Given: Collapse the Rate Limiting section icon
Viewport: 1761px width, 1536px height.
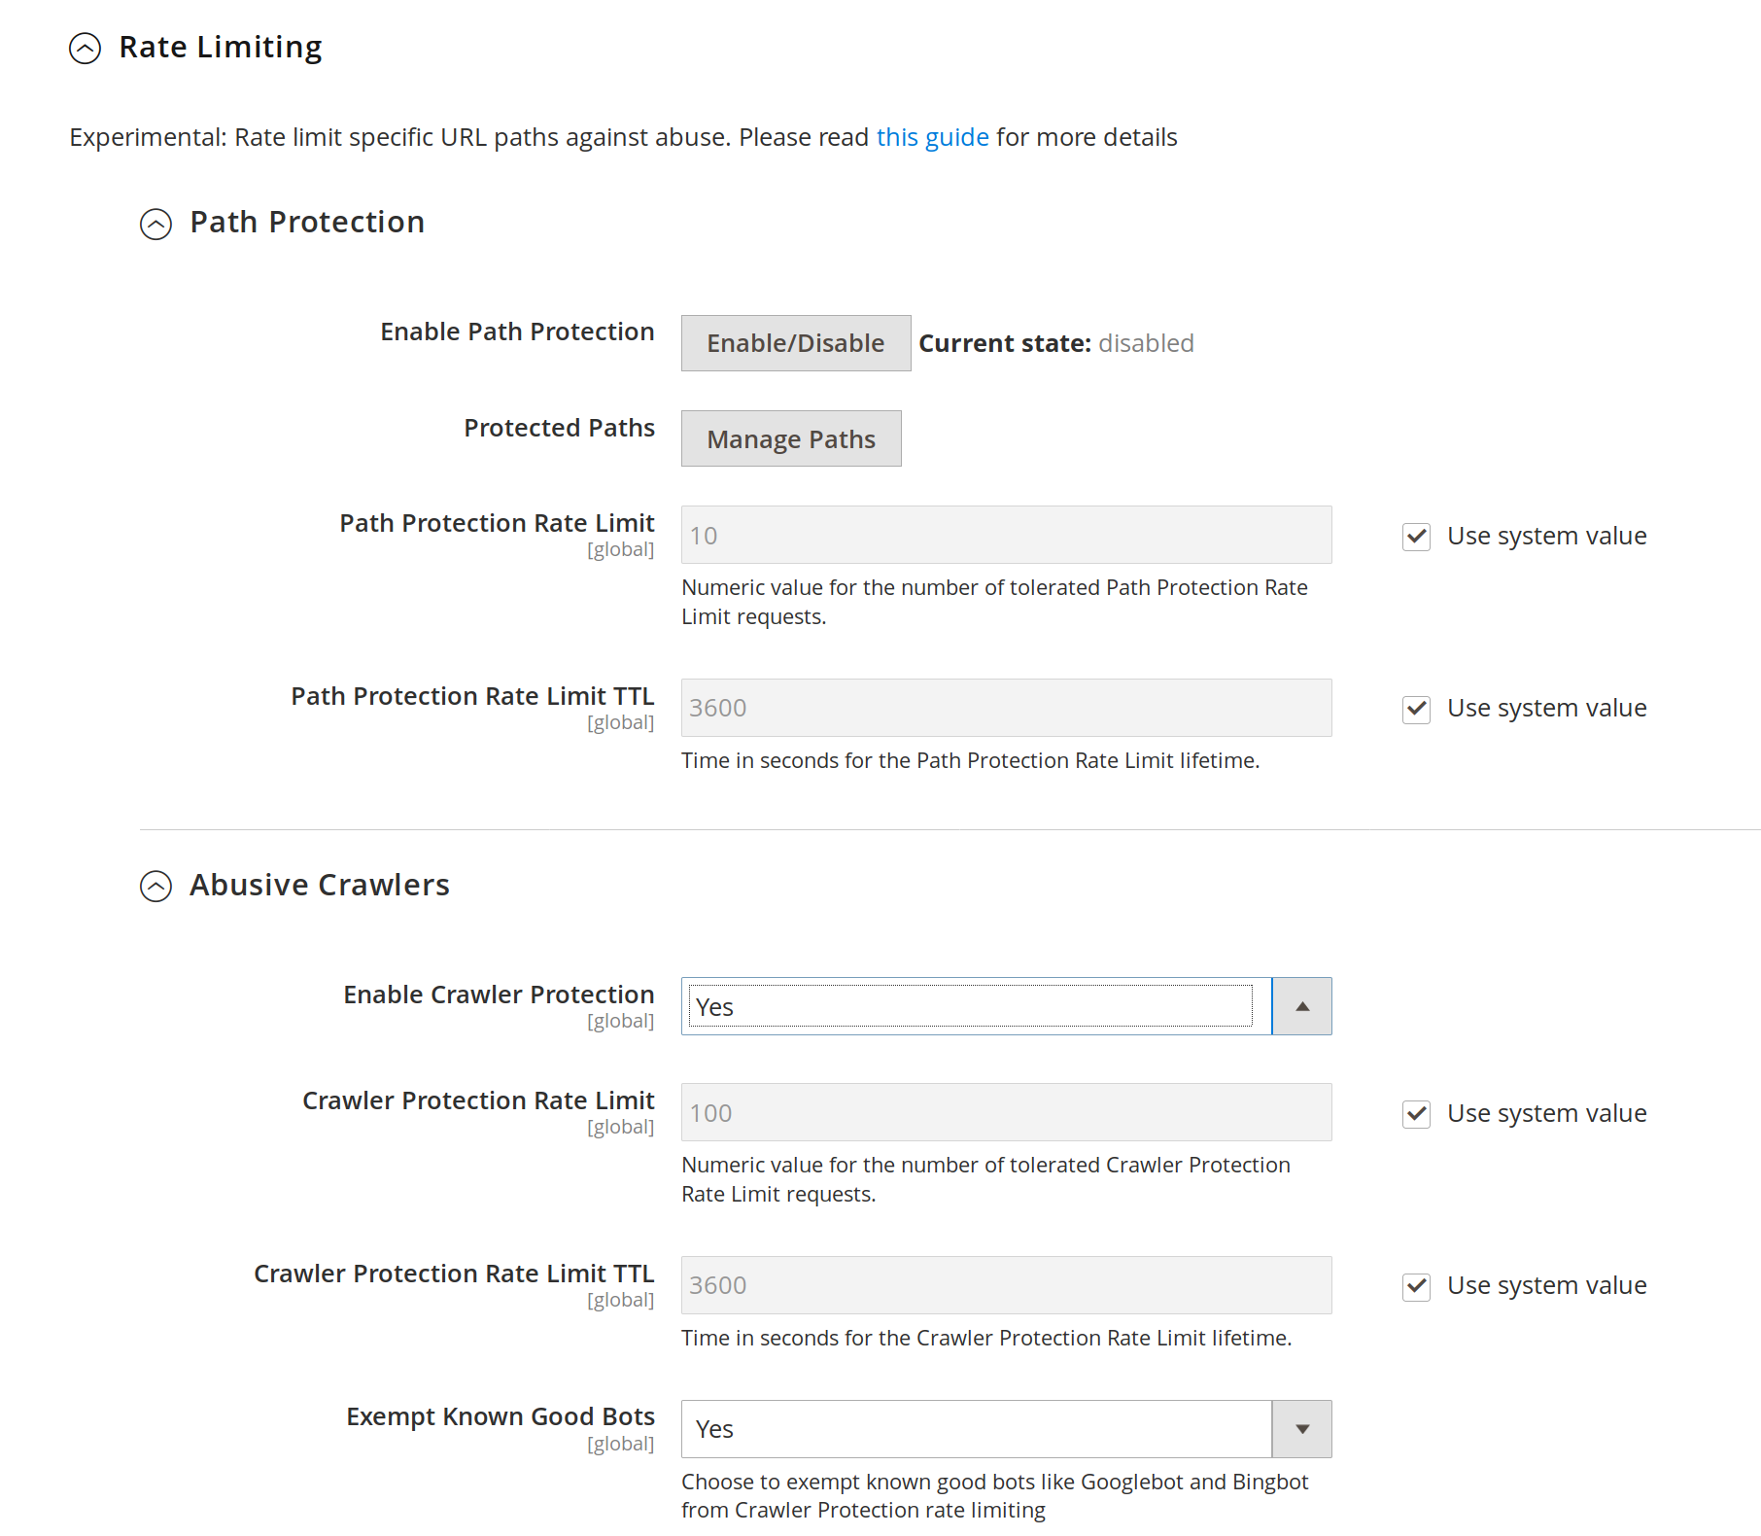Looking at the screenshot, I should pos(86,48).
